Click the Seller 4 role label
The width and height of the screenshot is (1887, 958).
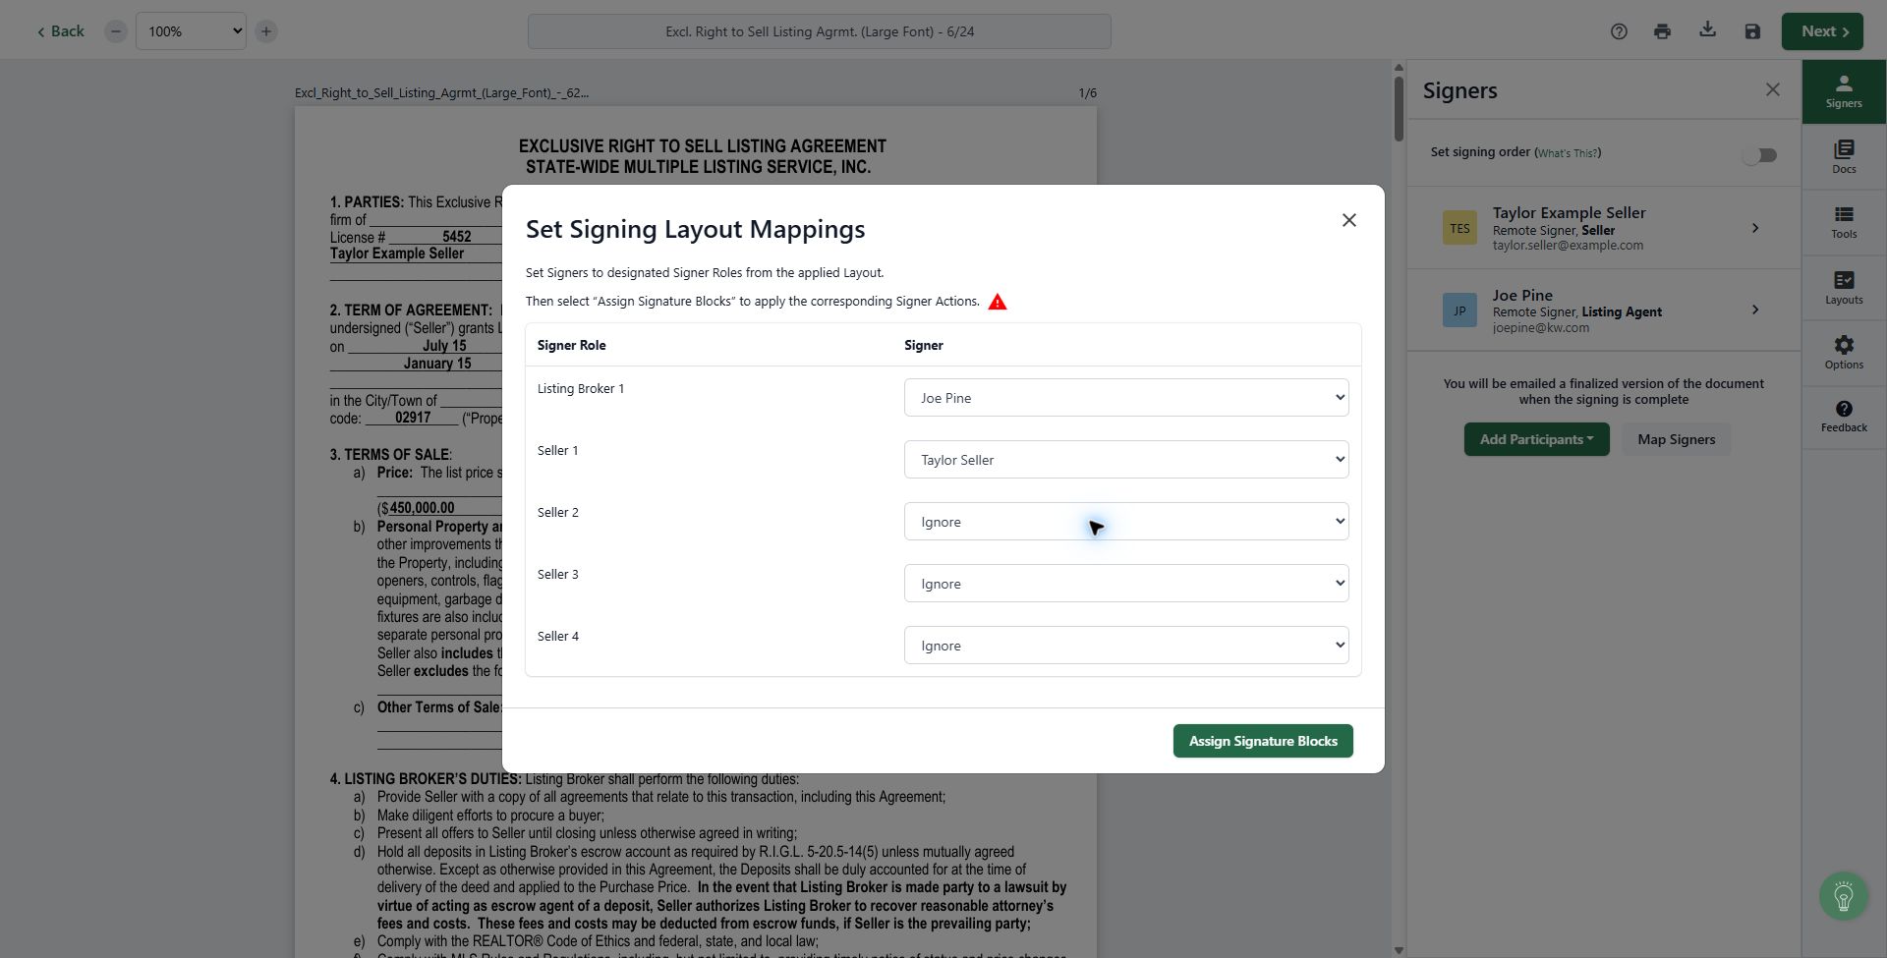pos(558,637)
